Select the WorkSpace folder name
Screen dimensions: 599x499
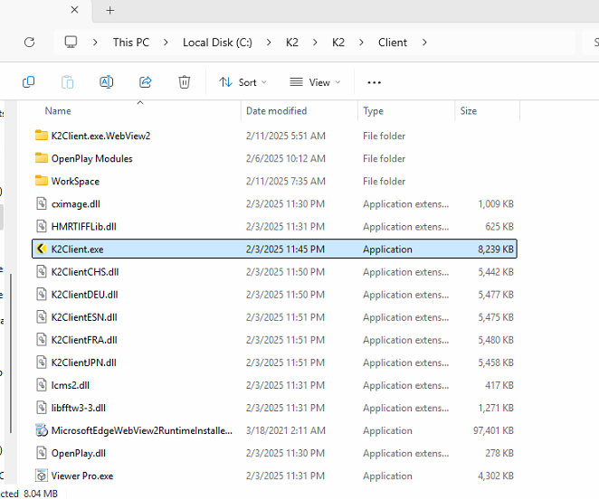click(x=76, y=181)
